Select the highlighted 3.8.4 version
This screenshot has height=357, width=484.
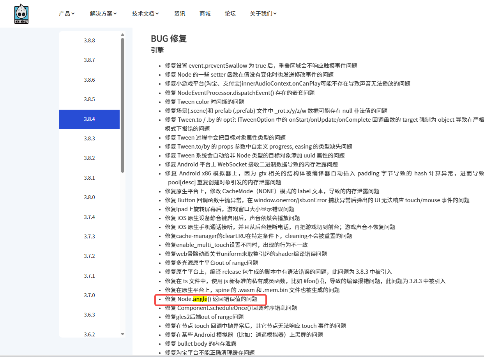click(89, 119)
